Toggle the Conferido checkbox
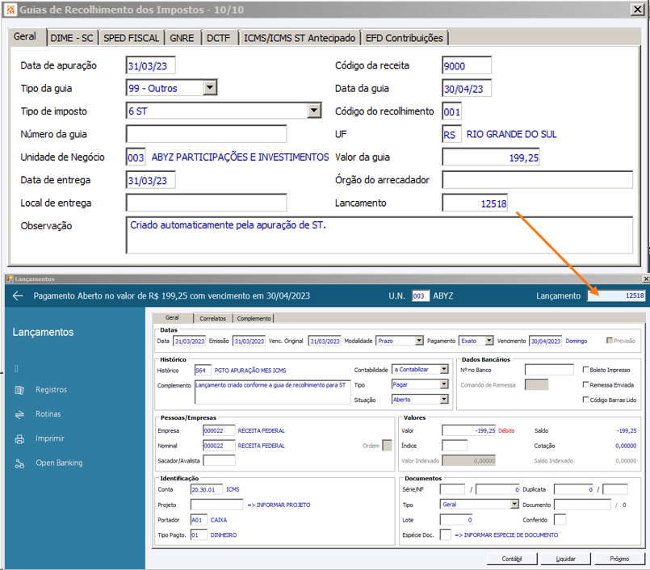This screenshot has height=570, width=650. tap(560, 519)
